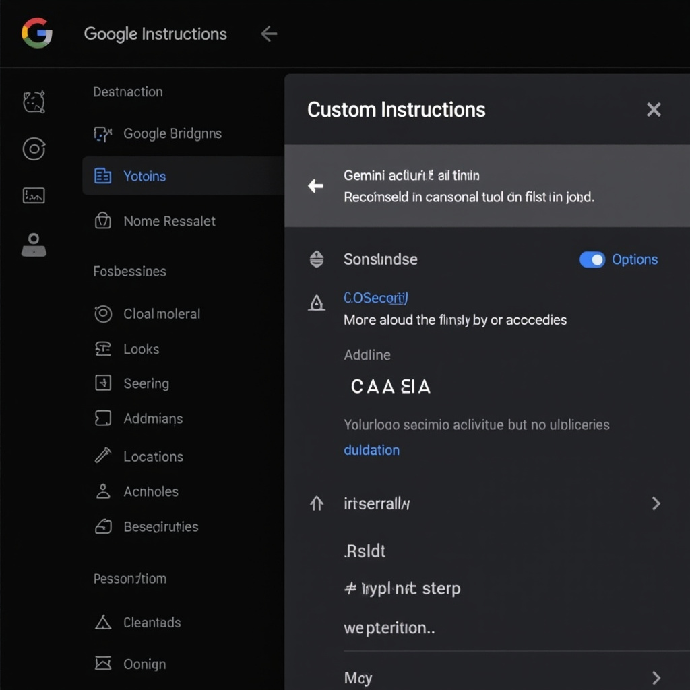Click the white back arrow in Gemini banner
The image size is (690, 690).
coord(315,186)
